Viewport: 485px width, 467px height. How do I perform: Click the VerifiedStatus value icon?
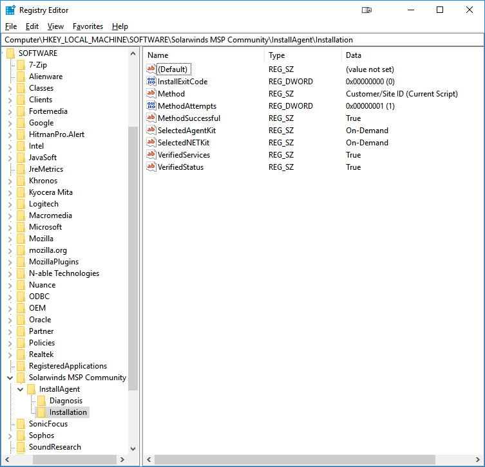coord(151,167)
